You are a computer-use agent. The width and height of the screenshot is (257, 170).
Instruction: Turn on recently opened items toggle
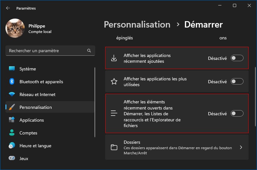pyautogui.click(x=237, y=113)
